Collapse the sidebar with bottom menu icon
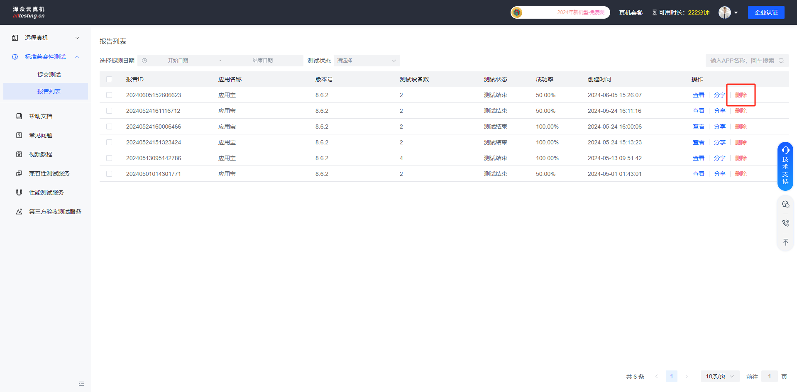797x392 pixels. (x=81, y=384)
